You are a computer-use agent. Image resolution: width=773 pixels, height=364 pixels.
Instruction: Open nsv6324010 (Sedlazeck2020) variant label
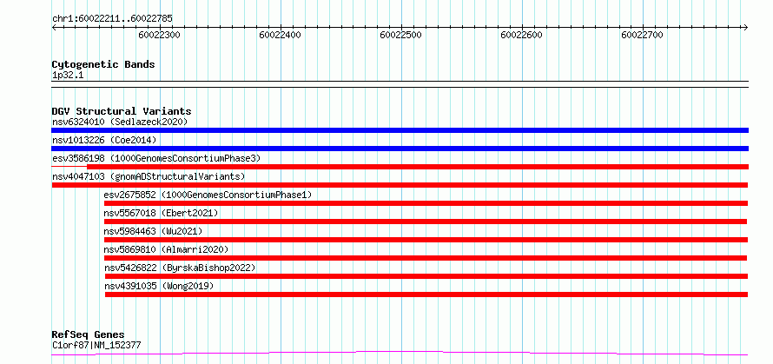(120, 122)
